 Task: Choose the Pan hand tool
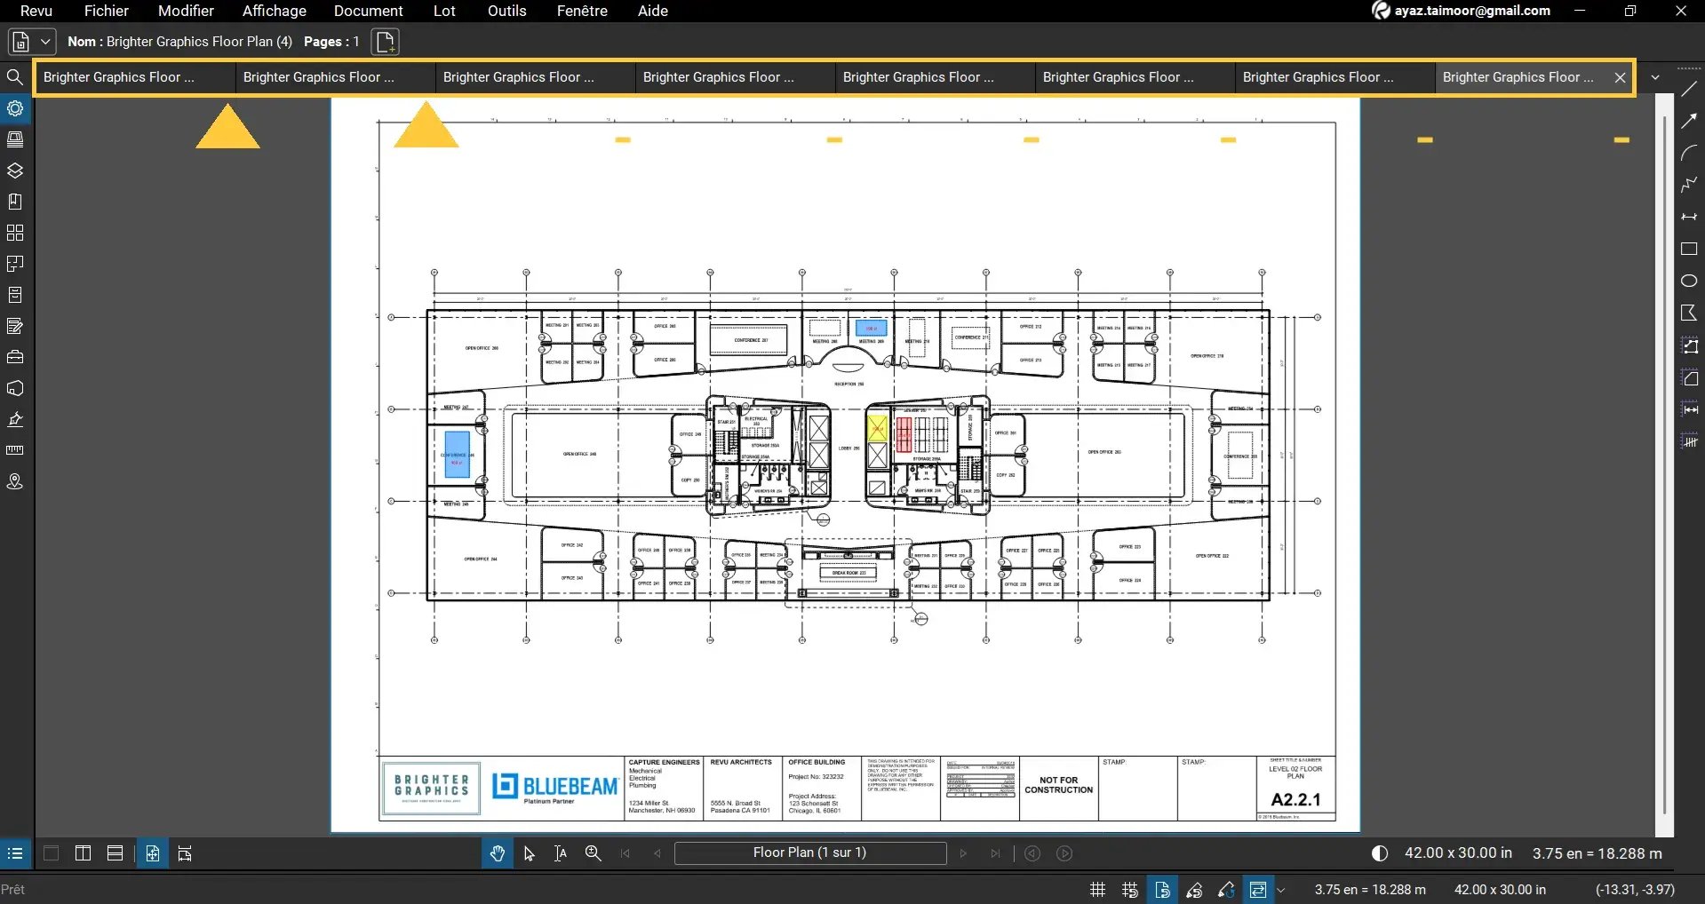pyautogui.click(x=497, y=853)
